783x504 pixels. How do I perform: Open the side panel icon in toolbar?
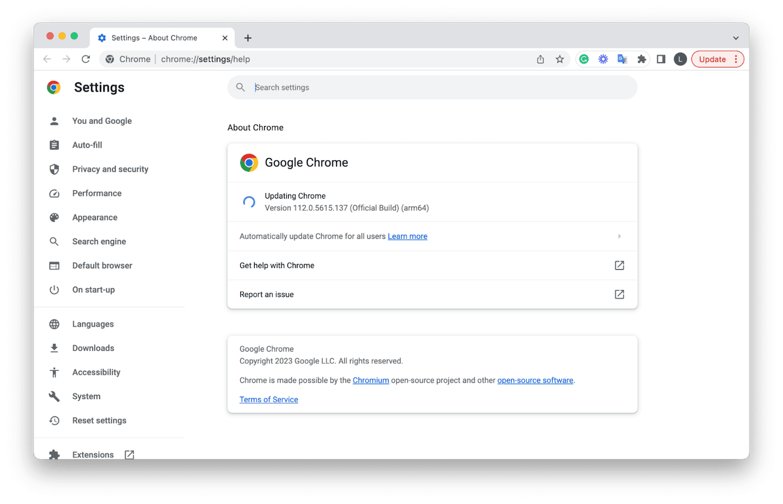pos(661,59)
